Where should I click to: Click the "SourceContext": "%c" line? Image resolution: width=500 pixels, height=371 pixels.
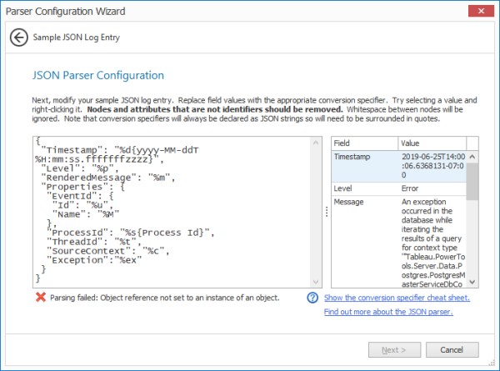[x=107, y=251]
